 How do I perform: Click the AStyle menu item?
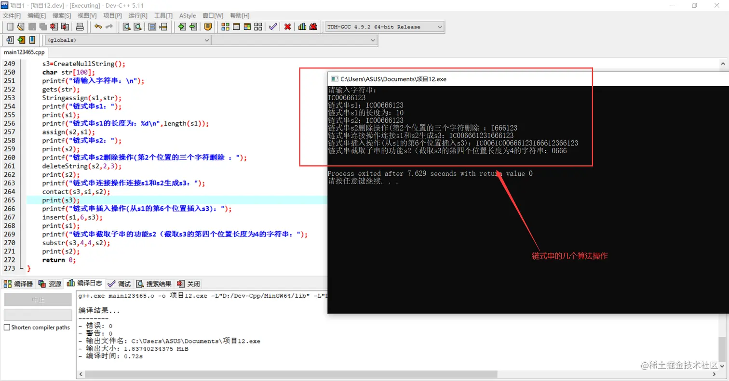[188, 15]
